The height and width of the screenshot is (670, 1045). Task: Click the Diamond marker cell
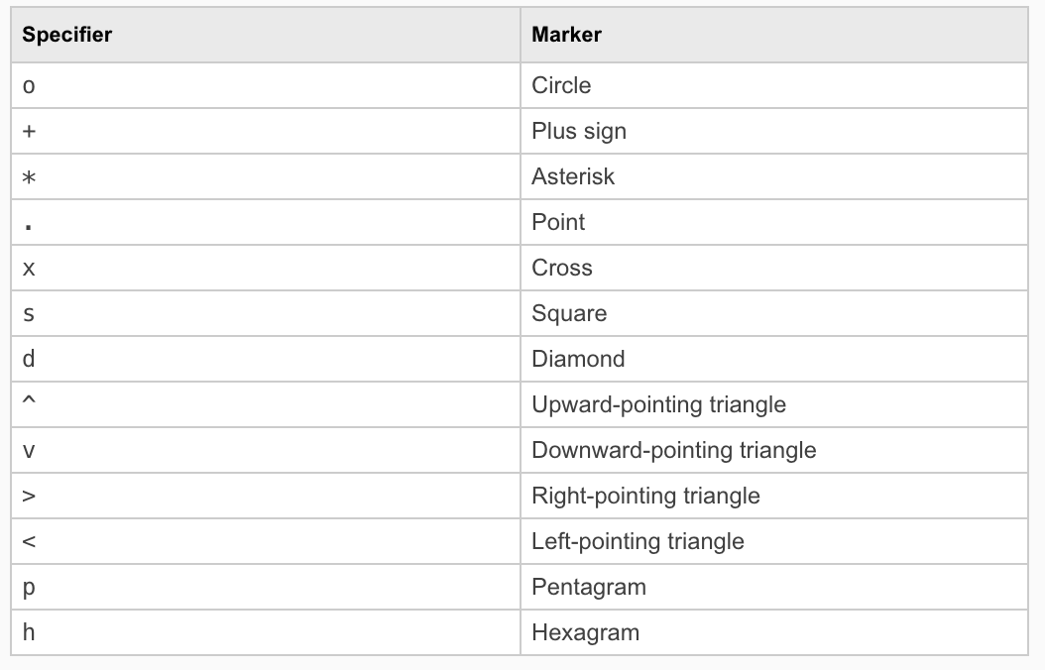[578, 359]
